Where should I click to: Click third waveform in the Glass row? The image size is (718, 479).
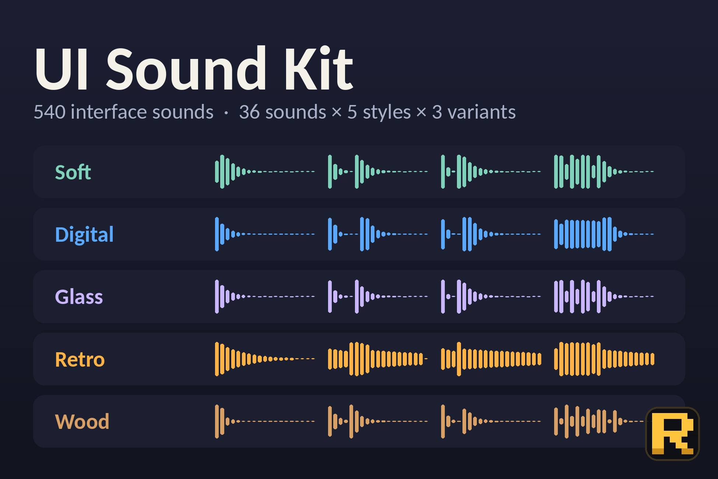tap(491, 297)
